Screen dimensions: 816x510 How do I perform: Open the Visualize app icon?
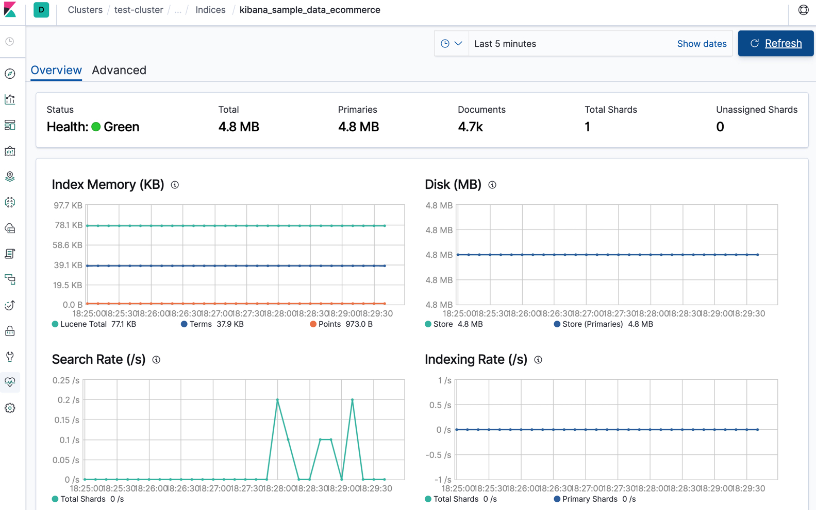pos(10,99)
